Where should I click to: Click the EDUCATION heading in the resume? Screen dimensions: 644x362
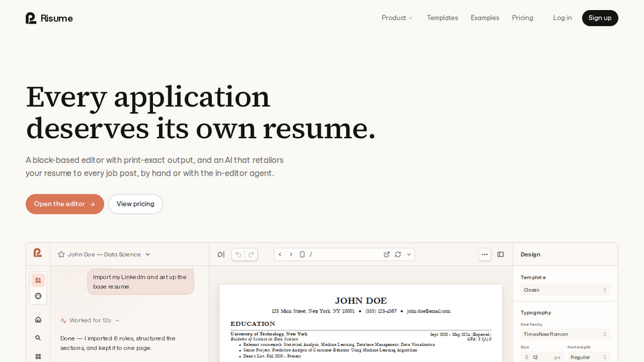(x=253, y=324)
